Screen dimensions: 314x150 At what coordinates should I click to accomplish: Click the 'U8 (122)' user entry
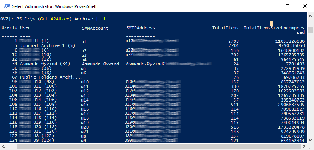(x=36, y=136)
